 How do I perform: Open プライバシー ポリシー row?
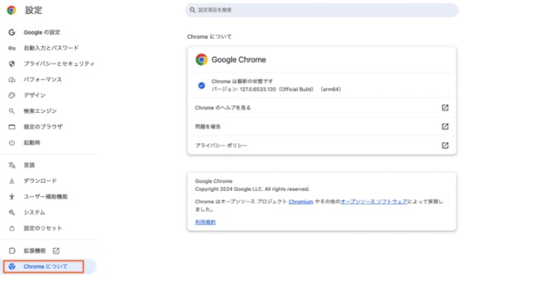322,145
